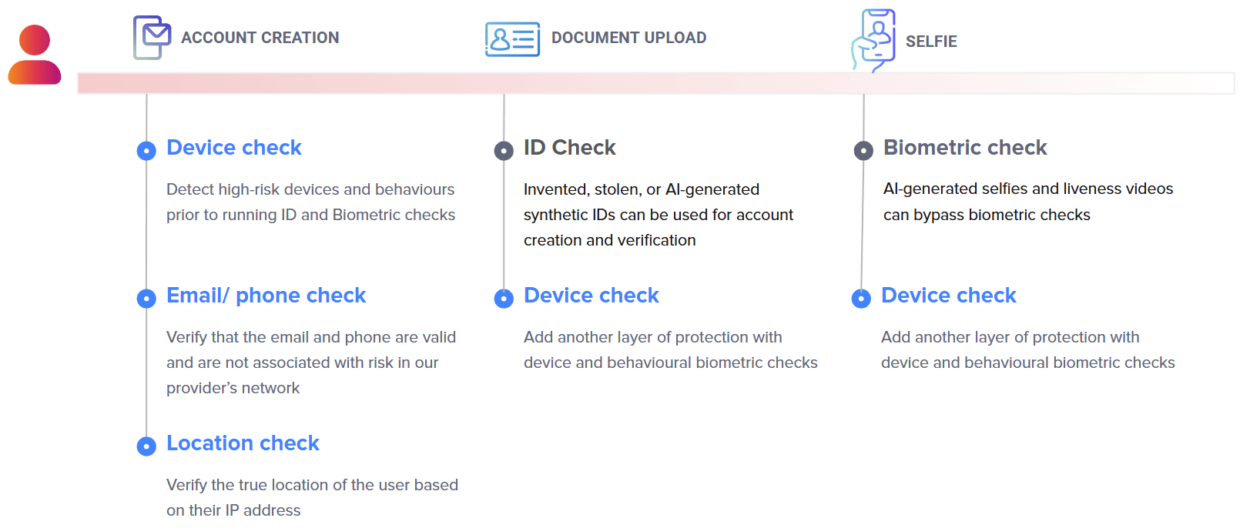Viewport: 1250px width, 528px height.
Task: Click the Biometric check heading
Action: coord(964,148)
